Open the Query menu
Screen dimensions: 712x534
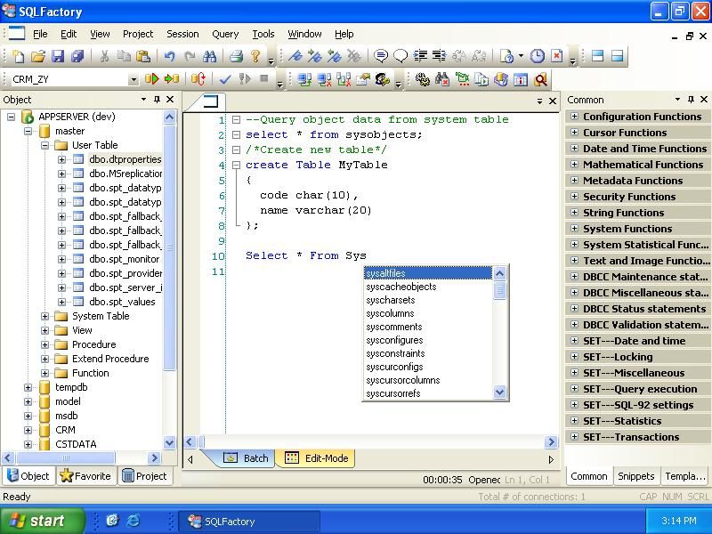click(x=224, y=34)
